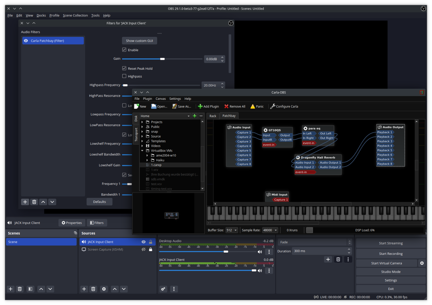
Task: Open source properties gear in Sources dock
Action: pos(104,289)
